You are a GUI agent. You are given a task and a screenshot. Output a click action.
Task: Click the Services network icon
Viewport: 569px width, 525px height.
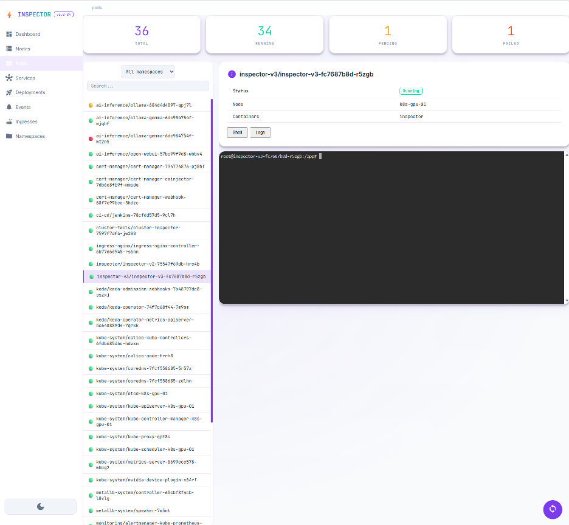9,78
